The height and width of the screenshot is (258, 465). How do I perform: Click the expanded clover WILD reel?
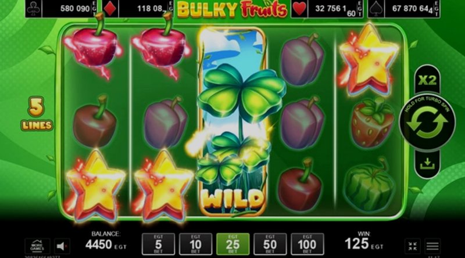coord(233,121)
